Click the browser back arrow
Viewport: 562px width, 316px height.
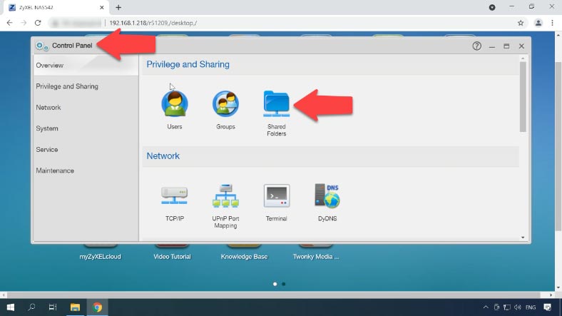pos(10,23)
